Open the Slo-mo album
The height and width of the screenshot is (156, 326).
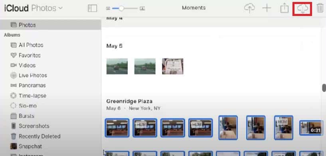click(x=28, y=106)
